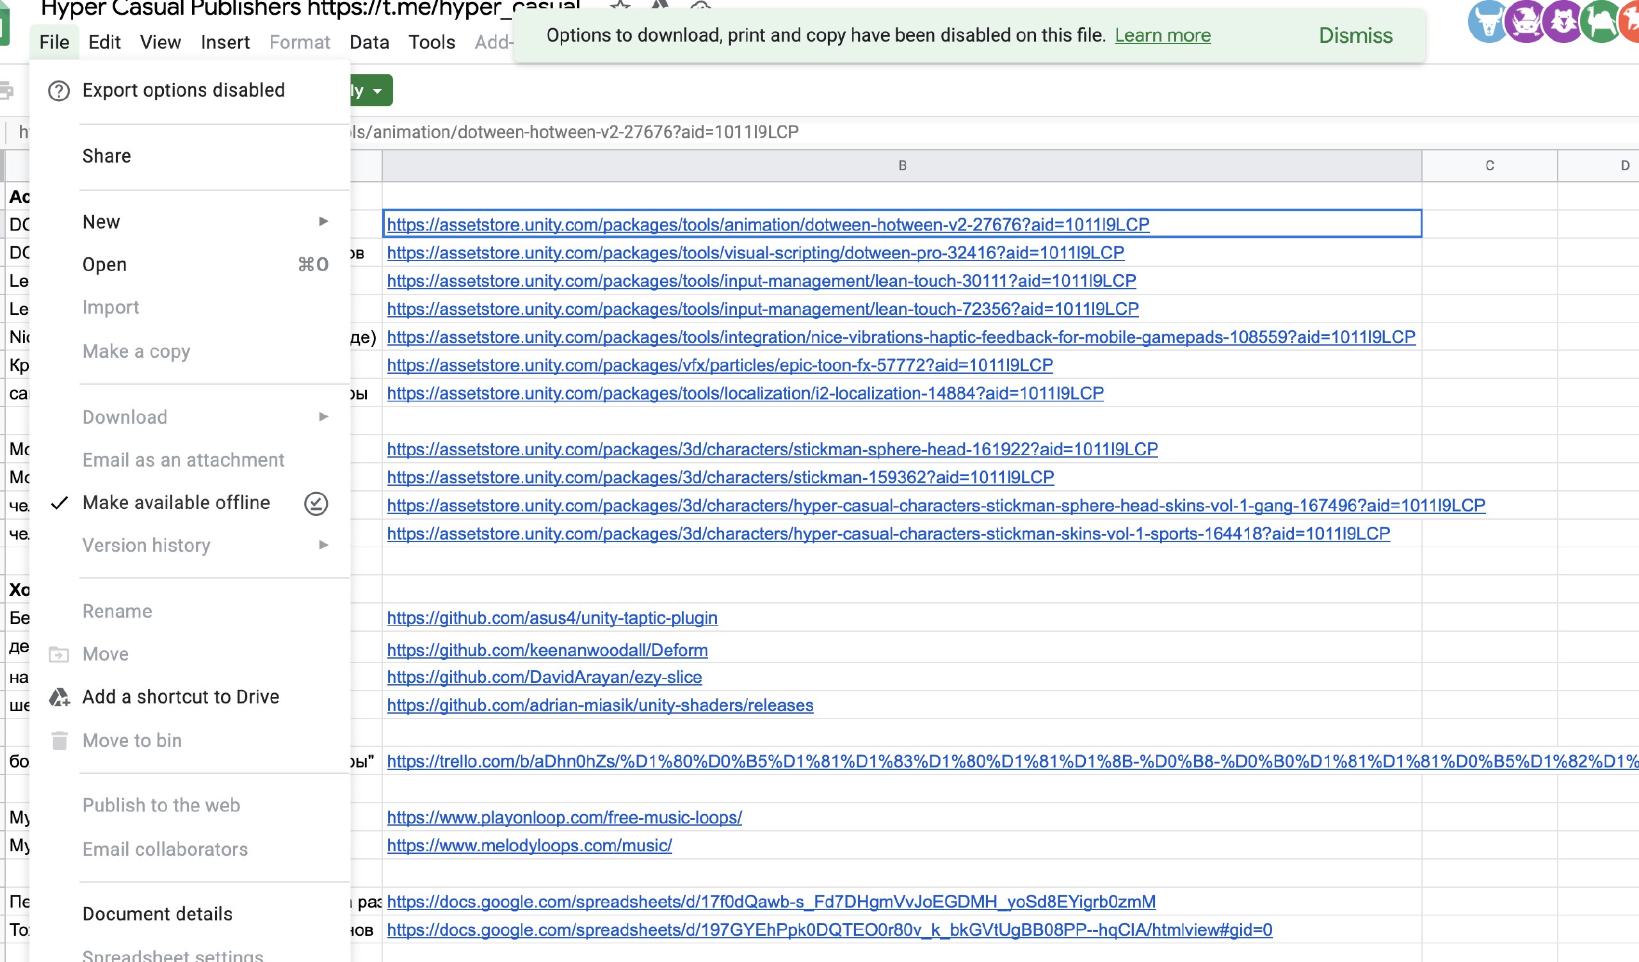Click the green camel anonymous user avatar
1639x962 pixels.
tap(1600, 22)
